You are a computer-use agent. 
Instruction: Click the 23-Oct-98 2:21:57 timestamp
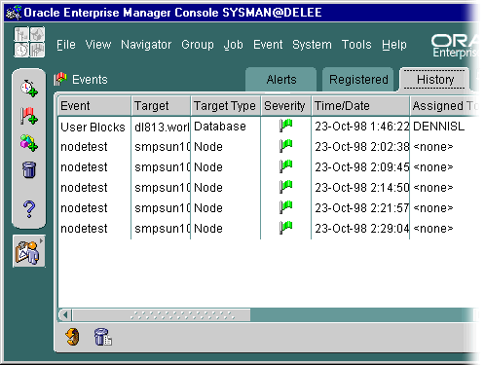pyautogui.click(x=361, y=208)
